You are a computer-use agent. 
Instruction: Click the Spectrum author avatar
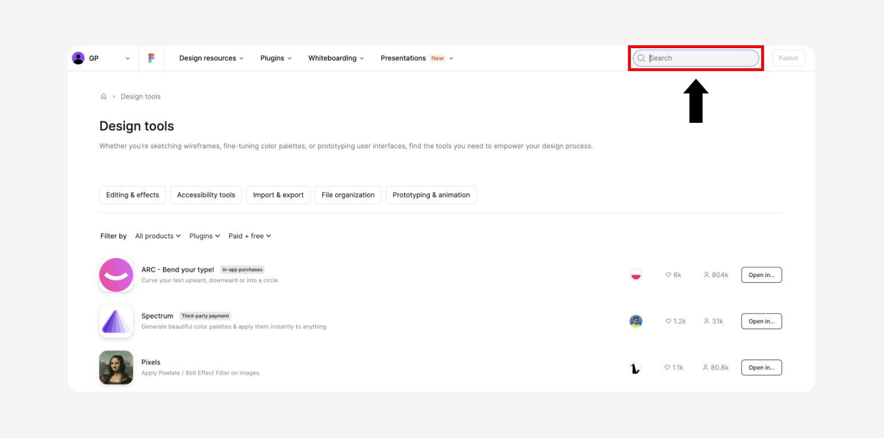coord(635,322)
